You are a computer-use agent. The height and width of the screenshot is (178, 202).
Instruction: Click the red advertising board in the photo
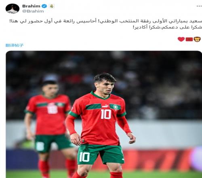click(156, 160)
